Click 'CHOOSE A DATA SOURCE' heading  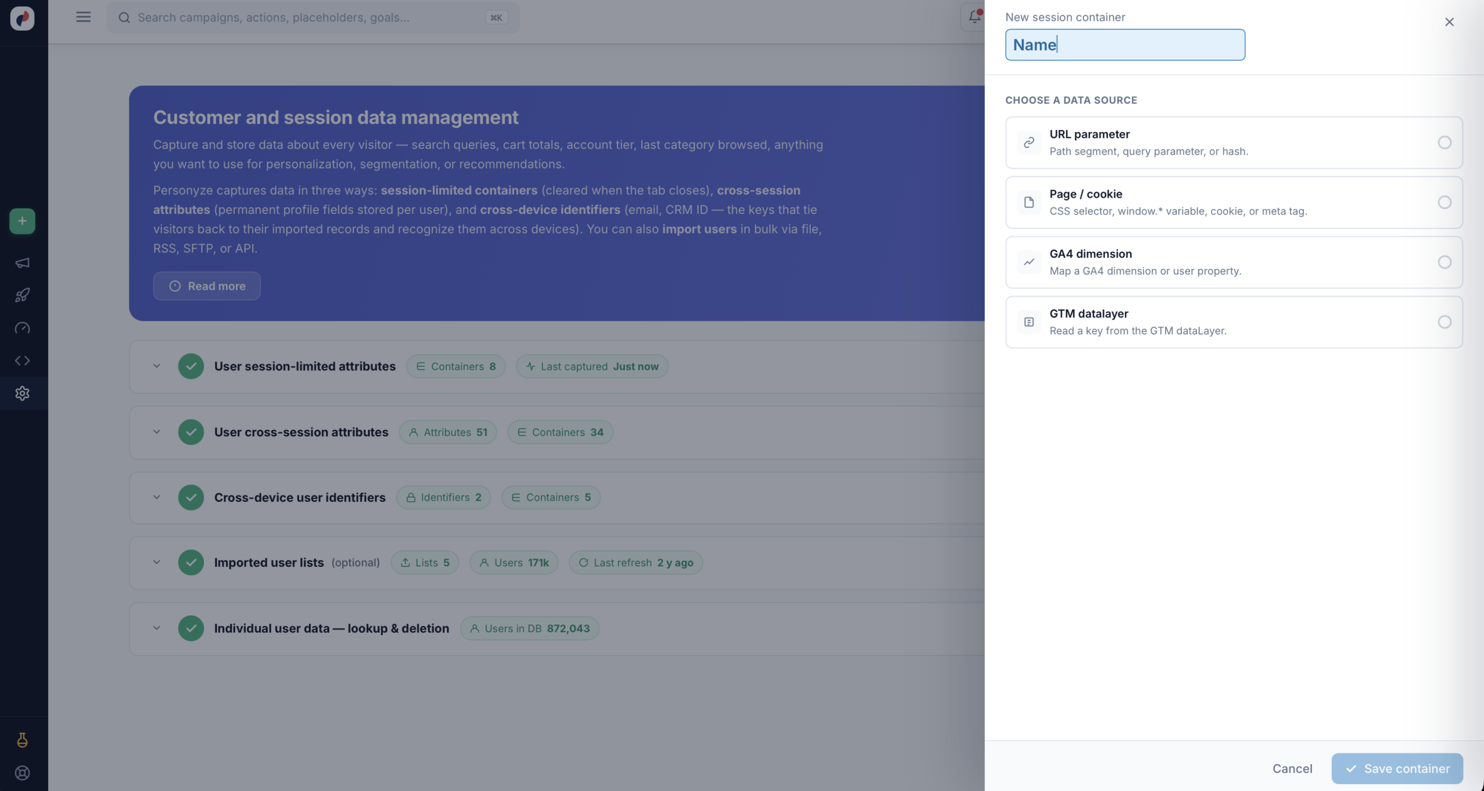pos(1071,100)
